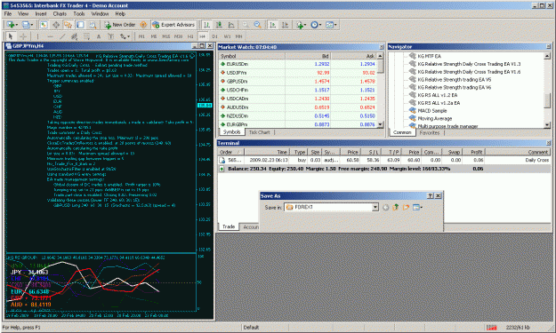This screenshot has height=333, width=556.
Task: Click the Zoom In magnifier icon
Action: [246, 25]
